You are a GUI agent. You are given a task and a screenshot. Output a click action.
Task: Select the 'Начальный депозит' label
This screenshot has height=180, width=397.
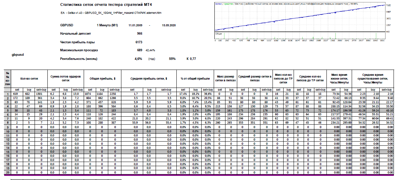75,34
